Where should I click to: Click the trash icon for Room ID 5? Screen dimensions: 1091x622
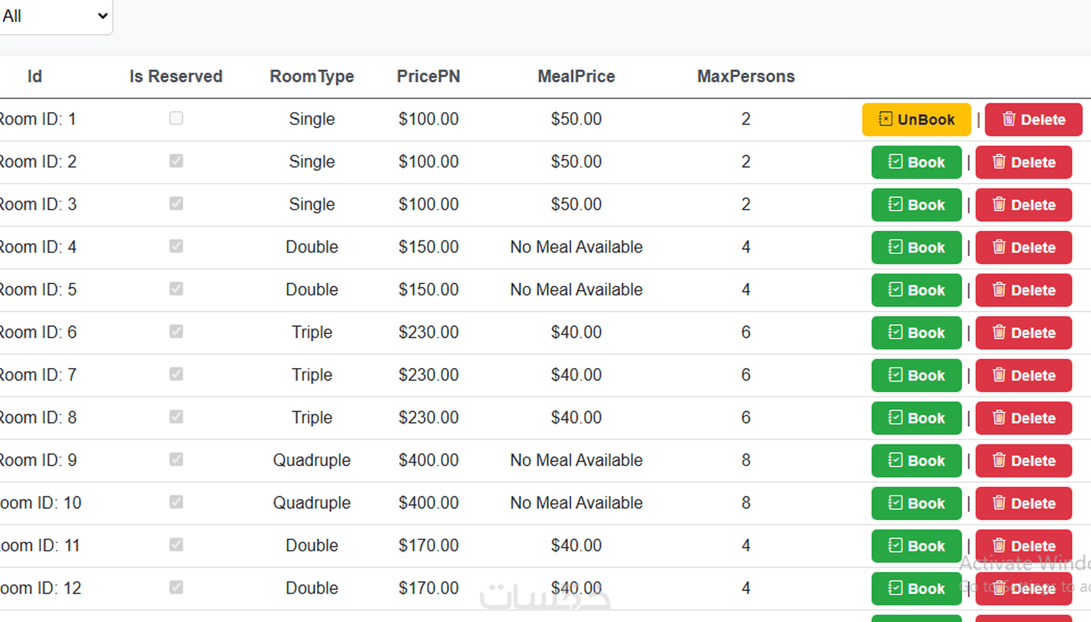coord(999,290)
